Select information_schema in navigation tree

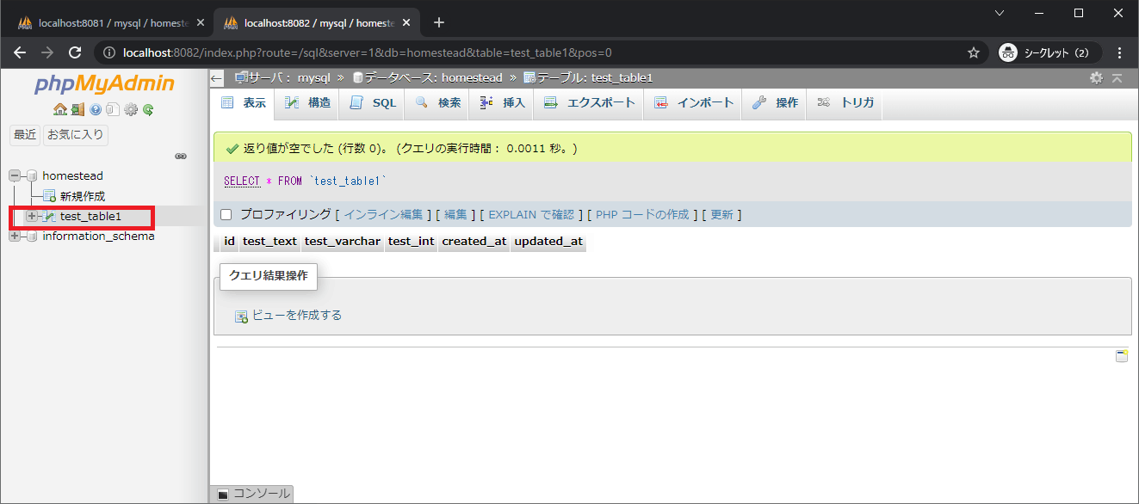[x=98, y=236]
